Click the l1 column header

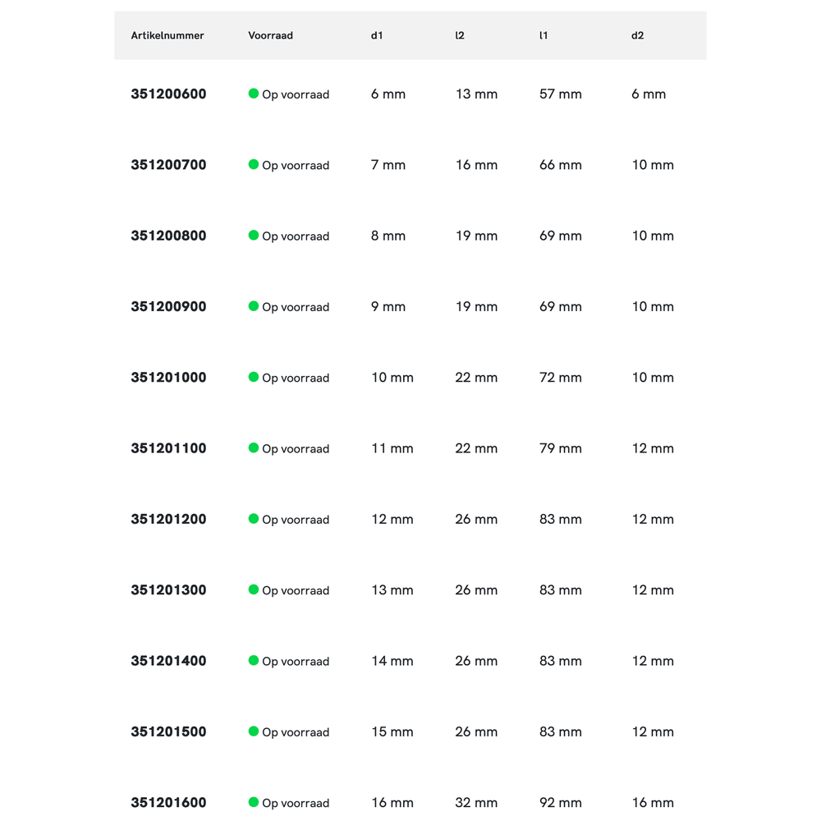[544, 35]
